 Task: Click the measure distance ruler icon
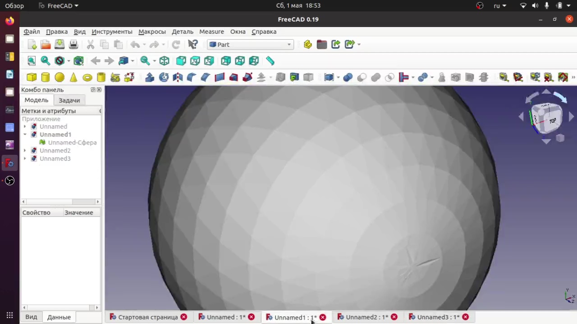[270, 61]
